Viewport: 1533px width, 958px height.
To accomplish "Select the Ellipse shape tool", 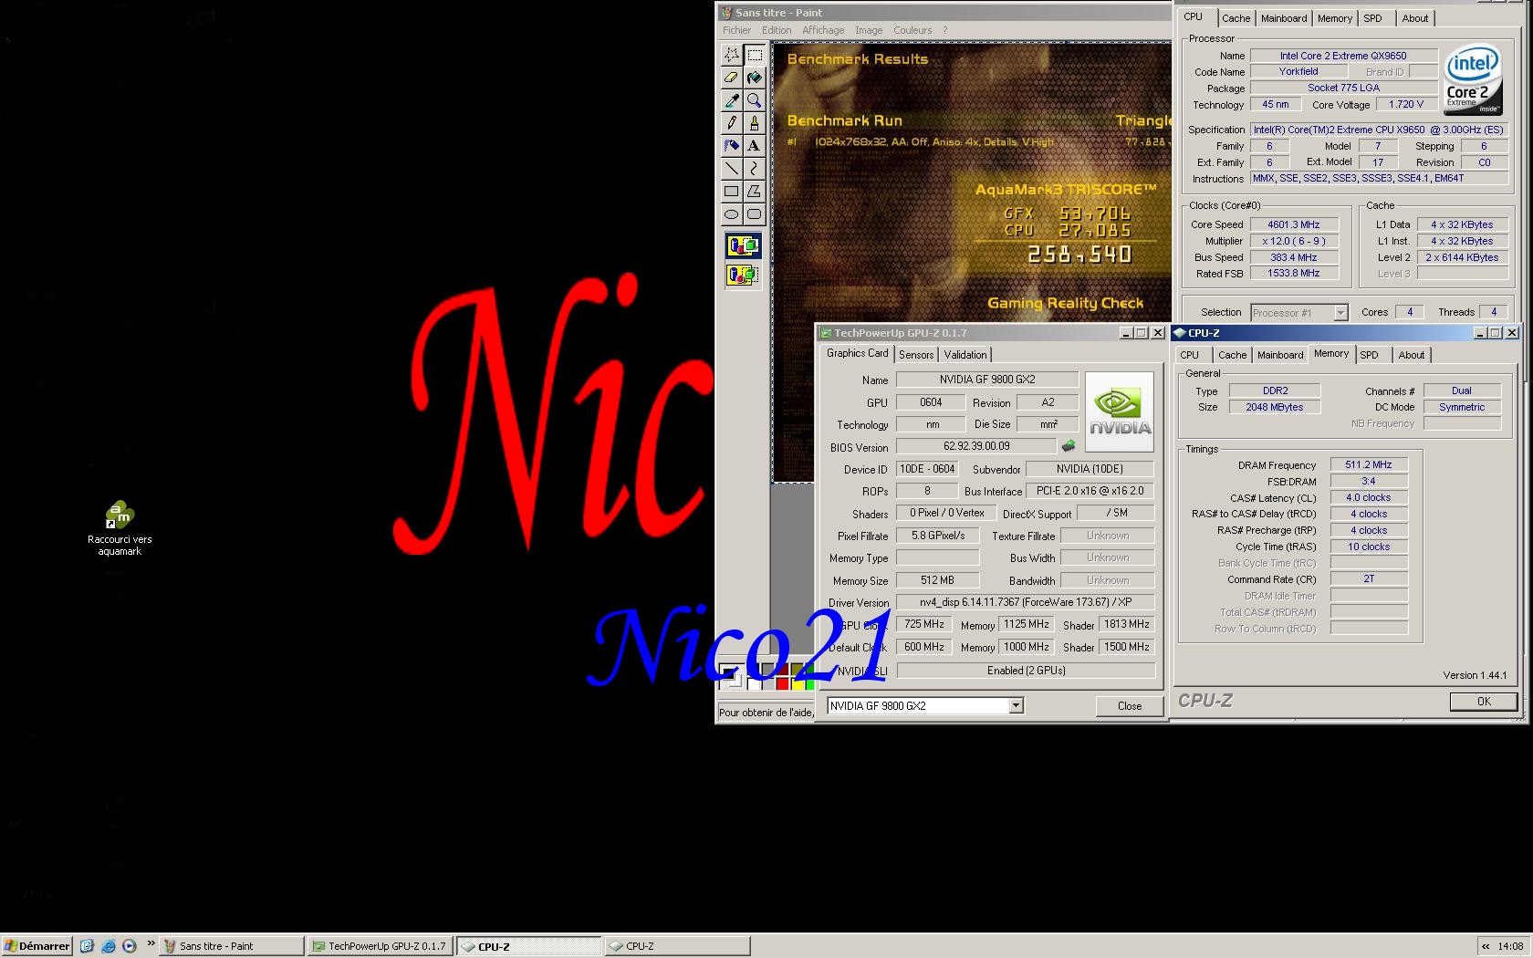I will click(732, 214).
